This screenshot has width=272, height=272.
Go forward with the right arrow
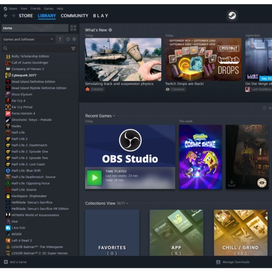point(13,16)
